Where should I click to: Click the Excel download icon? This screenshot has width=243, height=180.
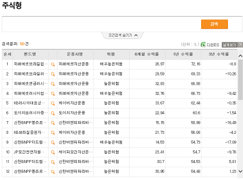[203, 44]
